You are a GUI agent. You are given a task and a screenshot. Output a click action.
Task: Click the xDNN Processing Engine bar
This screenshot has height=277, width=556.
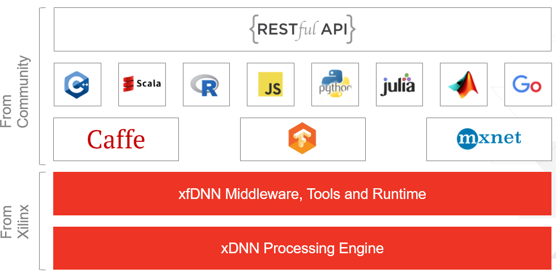[x=302, y=248]
